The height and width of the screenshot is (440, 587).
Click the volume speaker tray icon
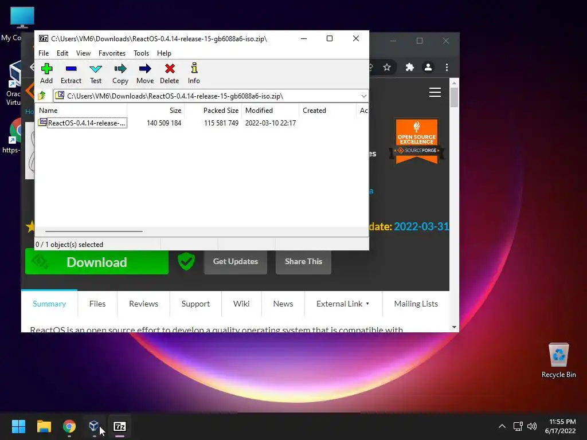531,426
